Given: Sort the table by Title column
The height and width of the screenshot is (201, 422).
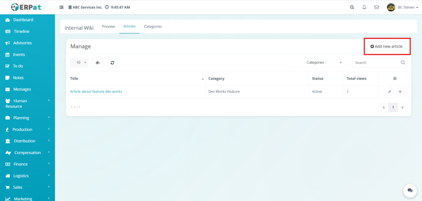Looking at the screenshot, I should point(137,78).
